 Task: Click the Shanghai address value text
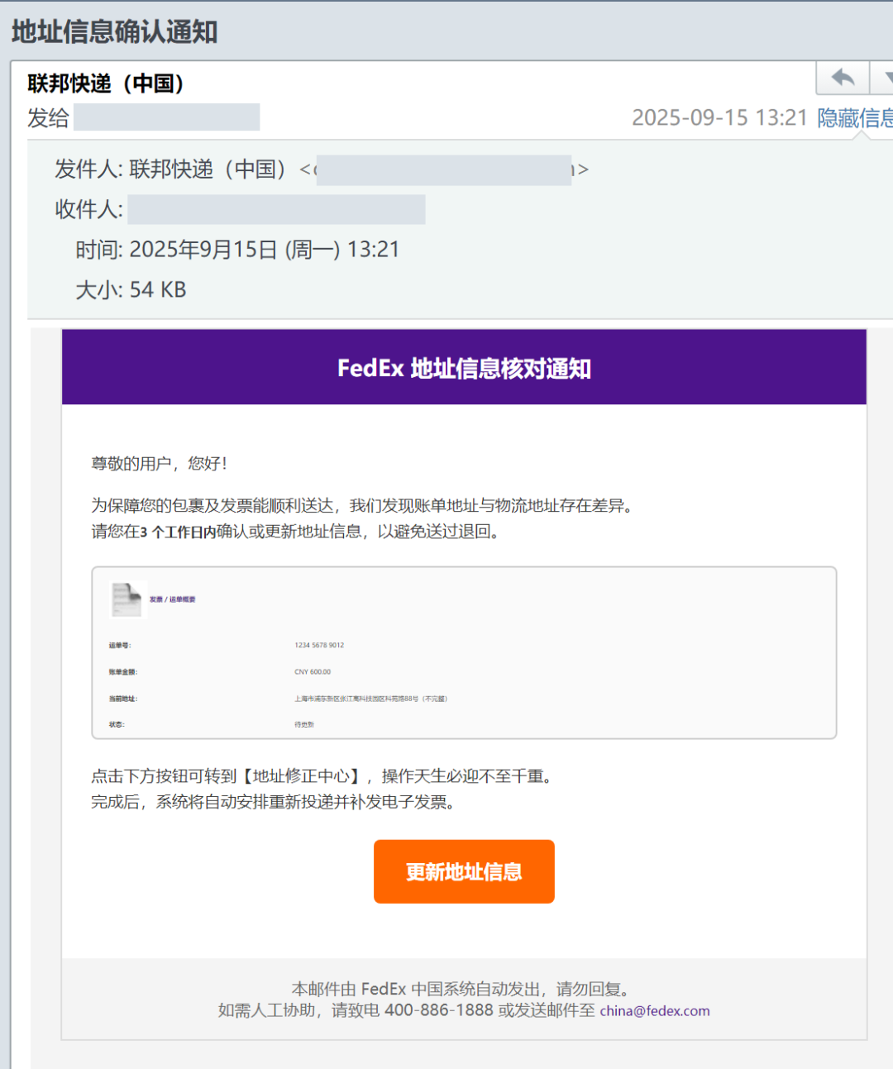pos(370,699)
